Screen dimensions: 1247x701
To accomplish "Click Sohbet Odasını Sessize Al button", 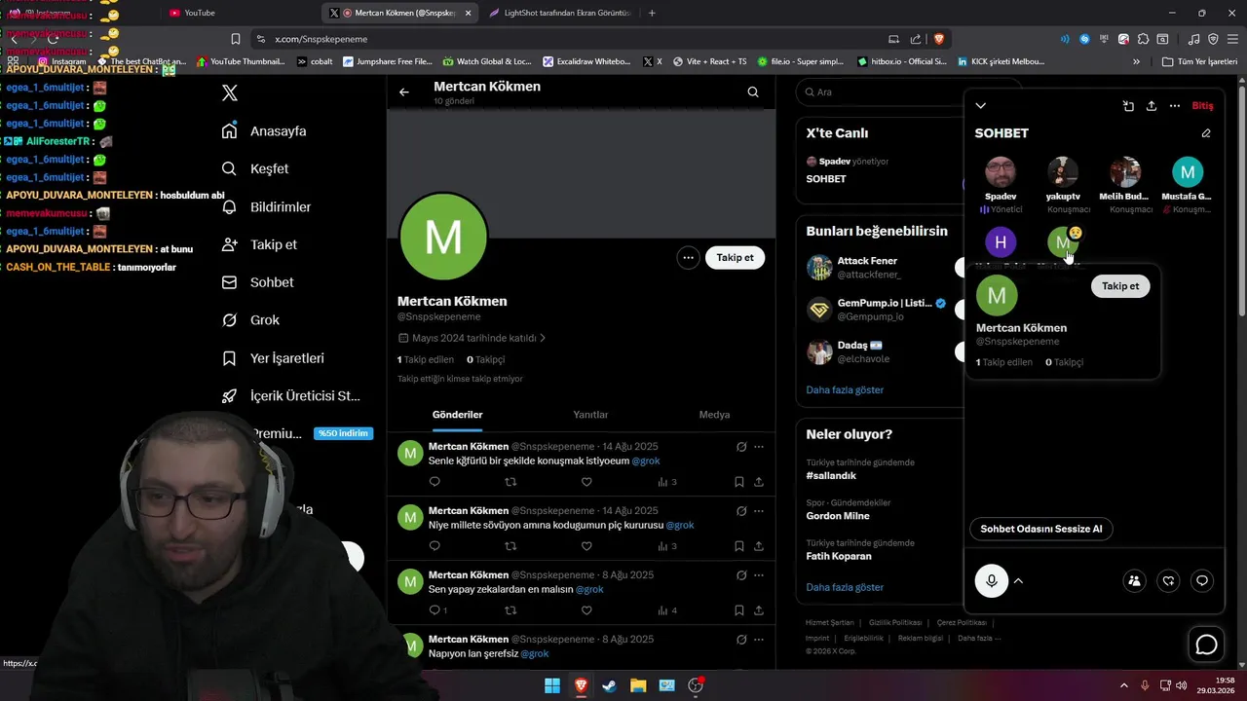I will pos(1041,529).
